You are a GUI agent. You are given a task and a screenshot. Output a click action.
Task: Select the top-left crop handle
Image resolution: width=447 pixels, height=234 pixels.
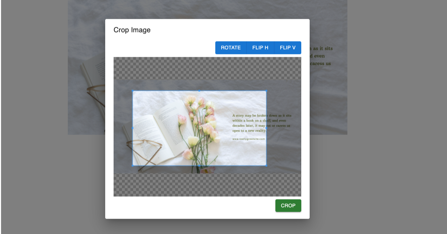(x=132, y=91)
